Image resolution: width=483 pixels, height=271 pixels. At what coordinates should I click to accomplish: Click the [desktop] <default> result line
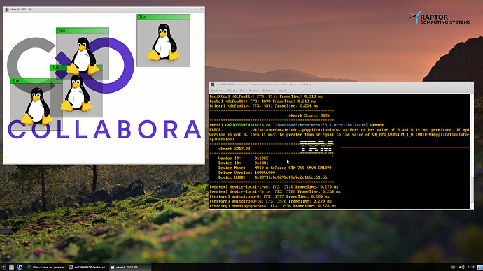[266, 96]
